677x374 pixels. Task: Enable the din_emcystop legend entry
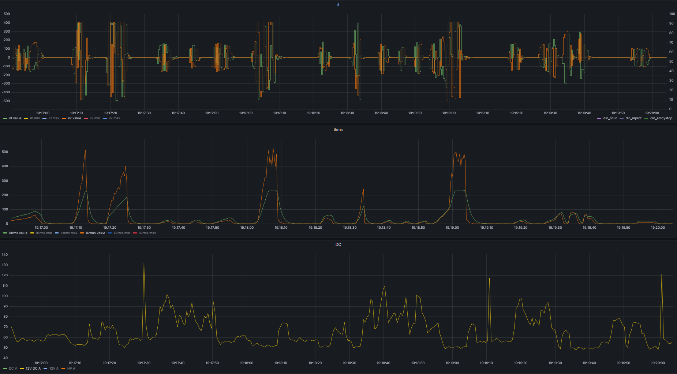click(x=661, y=118)
